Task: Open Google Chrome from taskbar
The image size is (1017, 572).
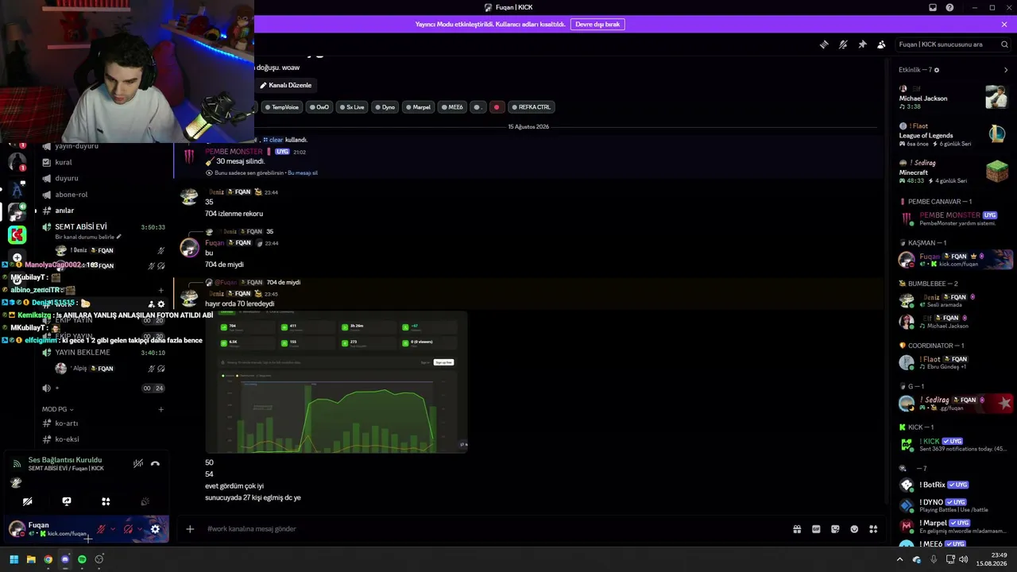Action: tap(48, 559)
